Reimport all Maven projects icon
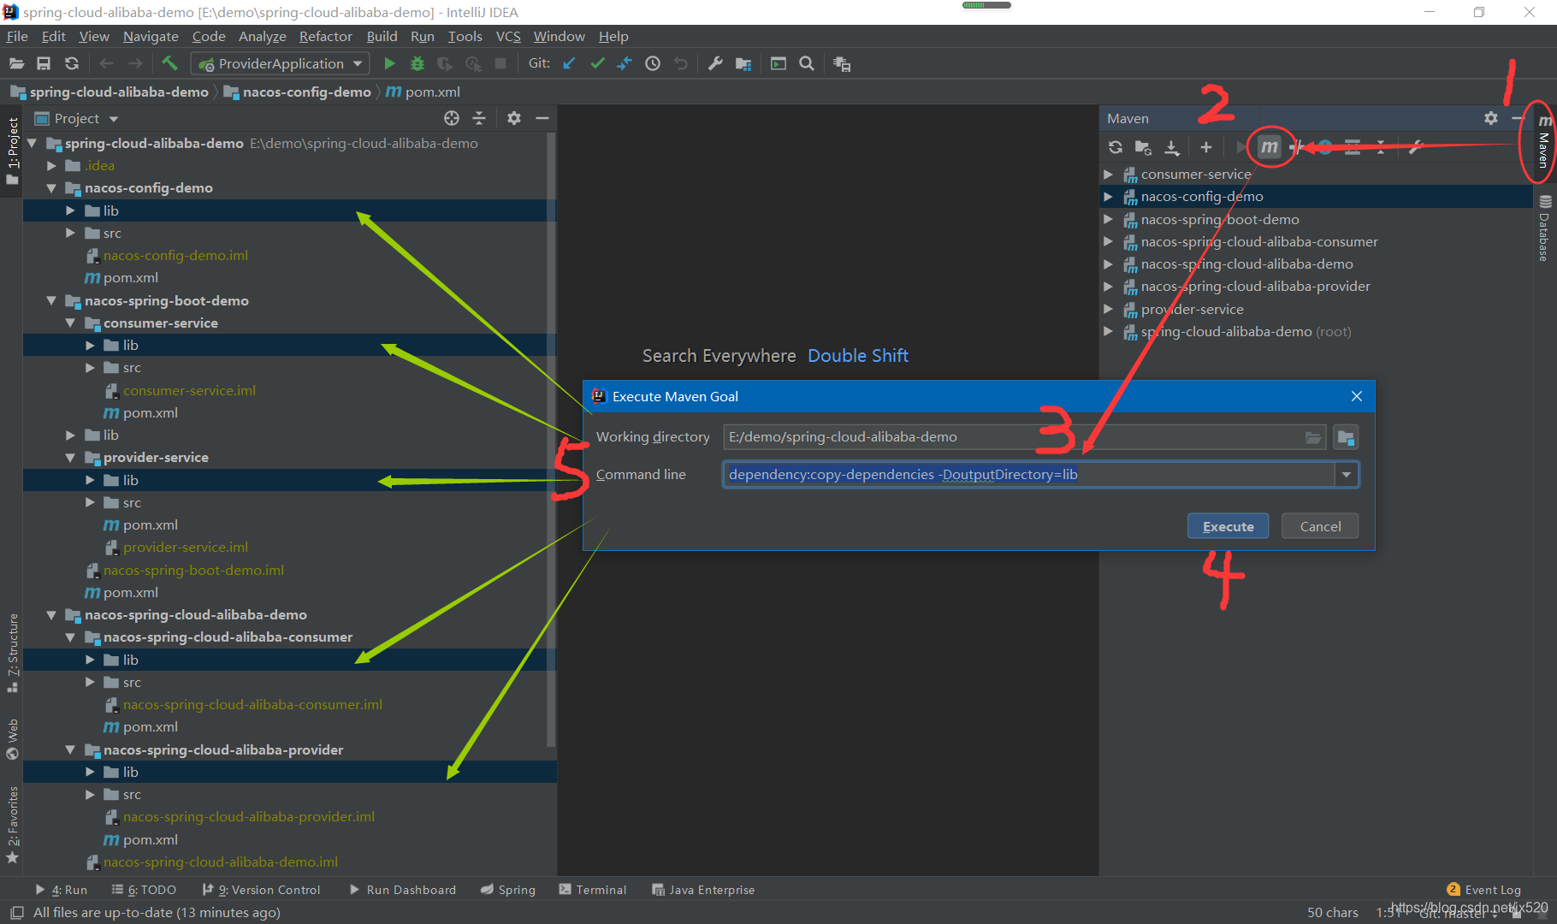1557x924 pixels. pyautogui.click(x=1116, y=147)
